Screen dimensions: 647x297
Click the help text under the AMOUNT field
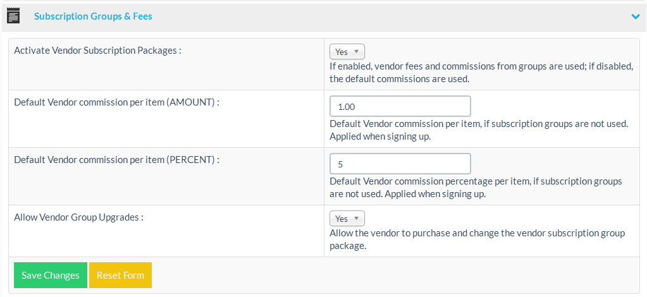click(x=478, y=130)
